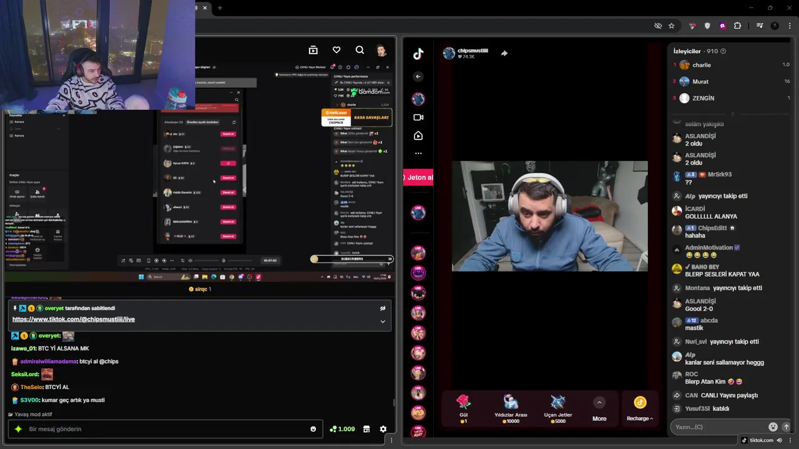Open Murat in the top viewers list
799x449 pixels.
[x=700, y=82]
